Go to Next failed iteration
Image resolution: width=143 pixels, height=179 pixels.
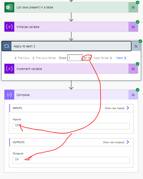(x=103, y=58)
